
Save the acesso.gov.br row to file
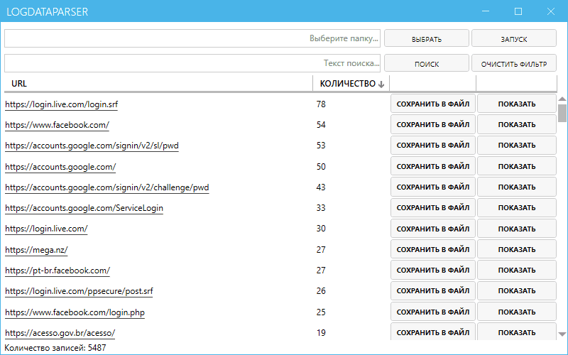[x=433, y=332]
